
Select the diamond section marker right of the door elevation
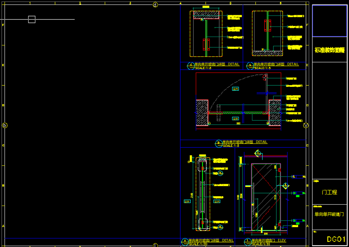pos(286,186)
